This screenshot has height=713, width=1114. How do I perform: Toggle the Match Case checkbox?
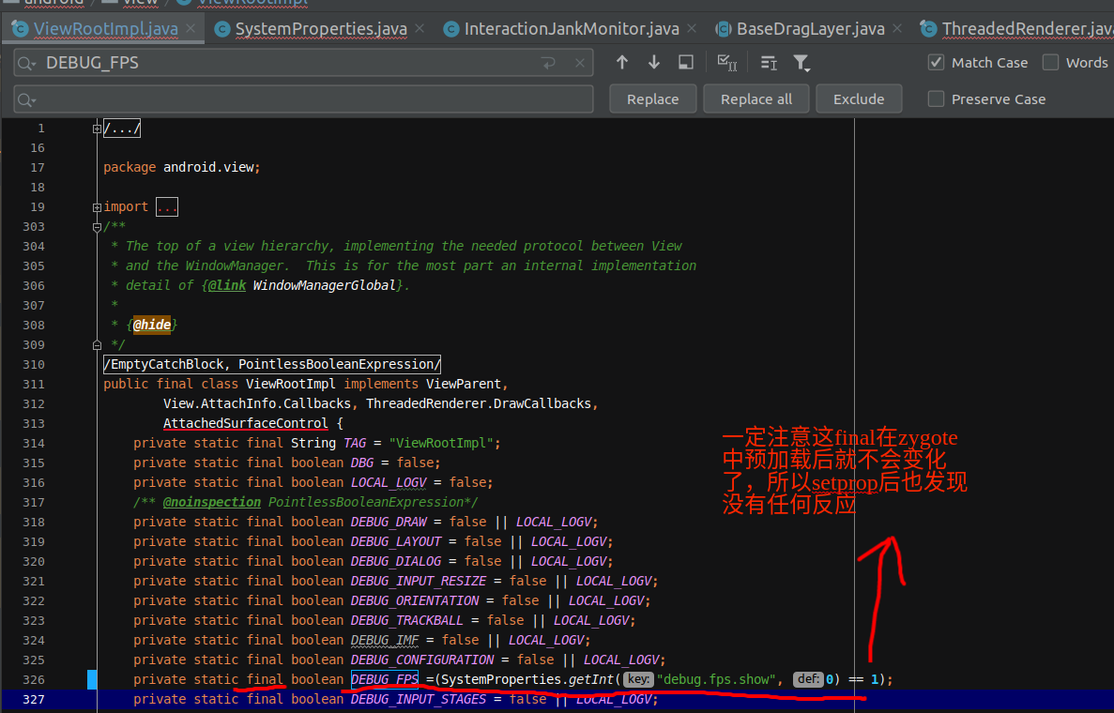(937, 63)
